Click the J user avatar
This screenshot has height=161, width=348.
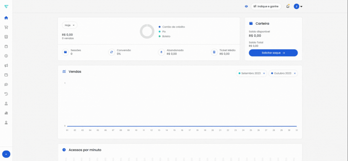tap(296, 6)
